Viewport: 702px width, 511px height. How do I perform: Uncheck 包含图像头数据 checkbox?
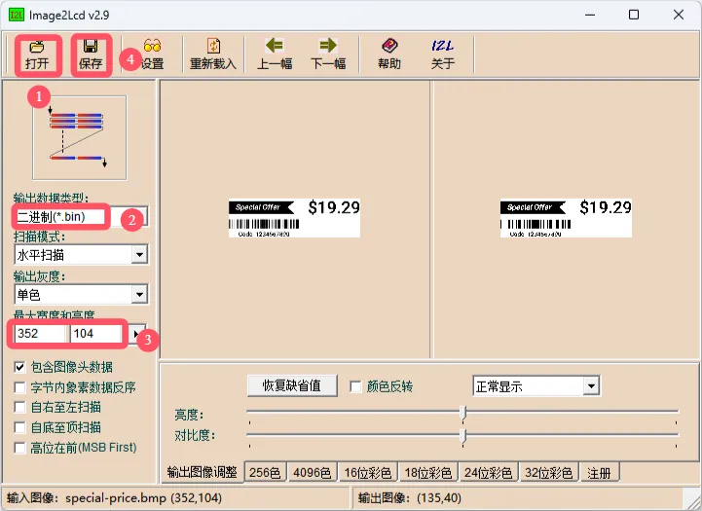19,367
